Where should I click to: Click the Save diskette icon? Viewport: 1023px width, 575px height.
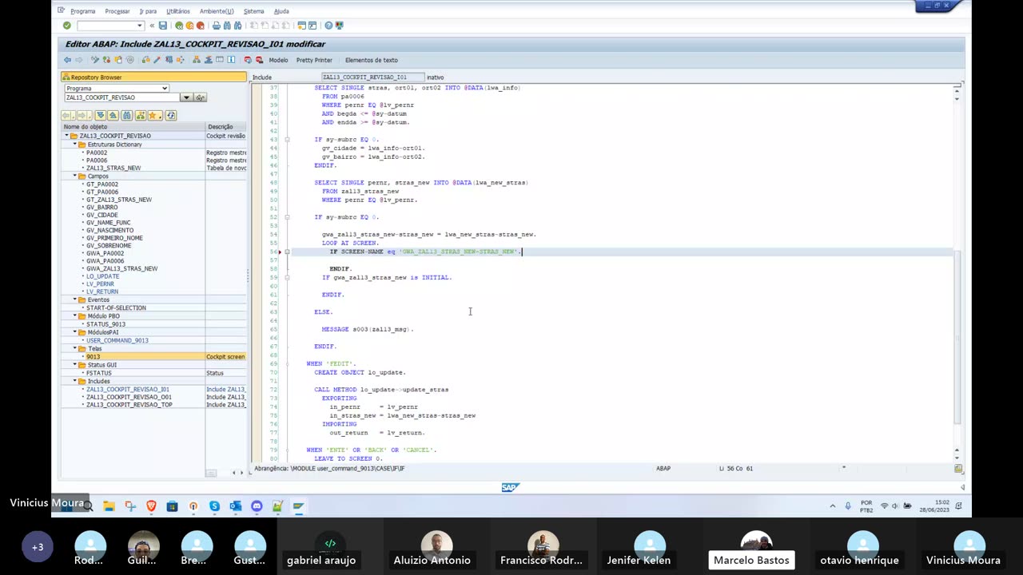pos(163,26)
